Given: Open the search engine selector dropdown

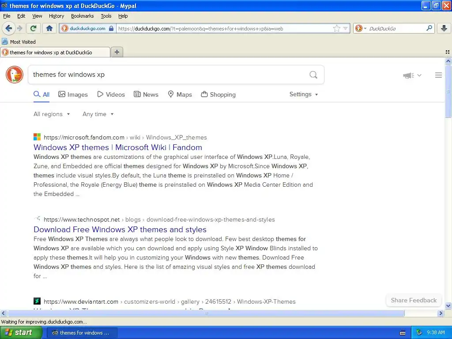Looking at the screenshot, I should pyautogui.click(x=361, y=28).
